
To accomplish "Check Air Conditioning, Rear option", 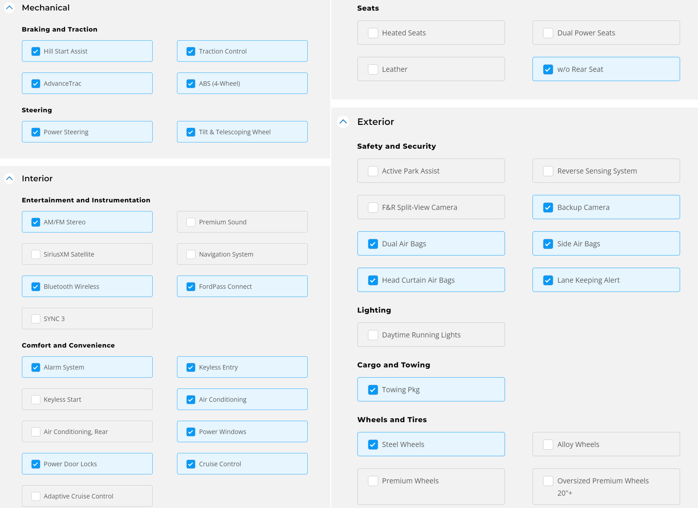I will [x=36, y=432].
